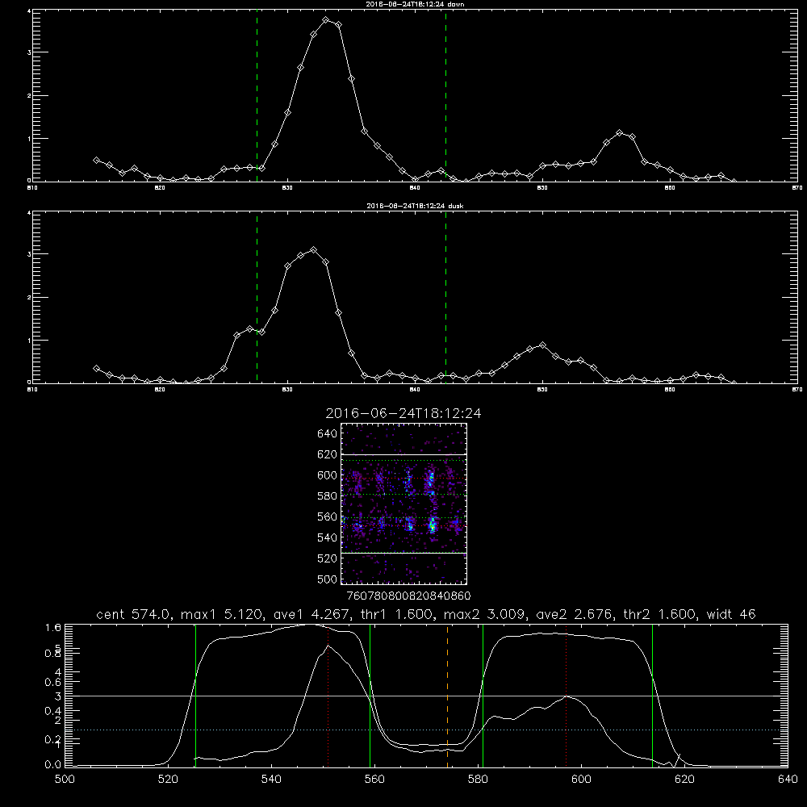Image resolution: width=807 pixels, height=807 pixels.
Task: Select the 'ave2 2.676' value
Action: pyautogui.click(x=574, y=614)
